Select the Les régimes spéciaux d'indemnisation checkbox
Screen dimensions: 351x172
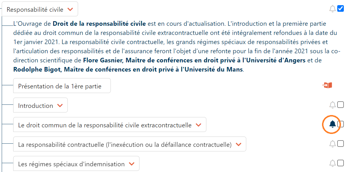(x=341, y=163)
